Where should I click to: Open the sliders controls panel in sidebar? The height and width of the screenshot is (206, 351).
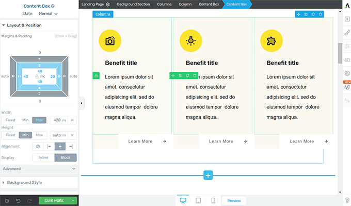click(347, 46)
